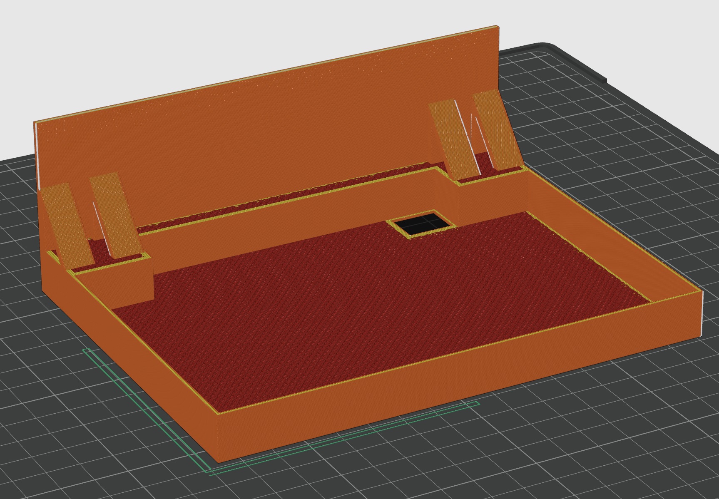
Task: Click the black square cutout in the tray
Action: point(421,224)
